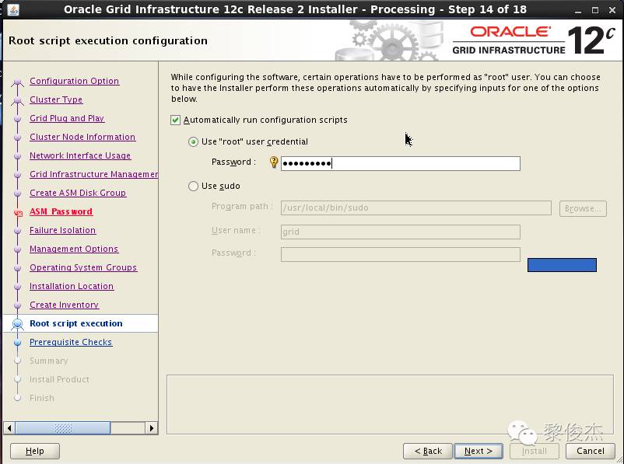Go to Create ASM Disk Group step
Image resolution: width=624 pixels, height=464 pixels.
78,193
